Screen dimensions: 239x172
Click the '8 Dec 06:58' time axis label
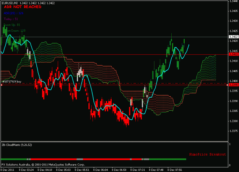pos(119,170)
